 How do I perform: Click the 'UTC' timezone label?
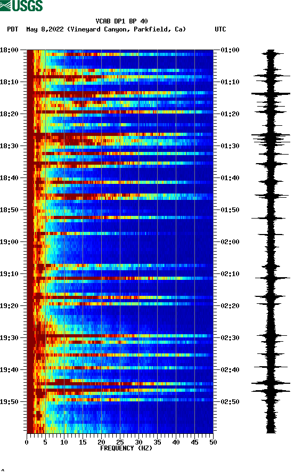tap(220, 29)
